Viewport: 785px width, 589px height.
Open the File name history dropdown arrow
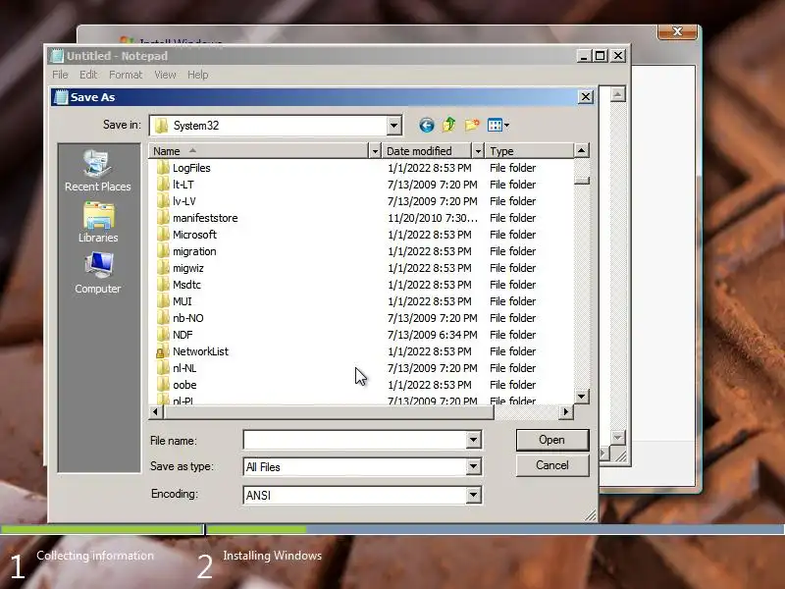pos(473,440)
